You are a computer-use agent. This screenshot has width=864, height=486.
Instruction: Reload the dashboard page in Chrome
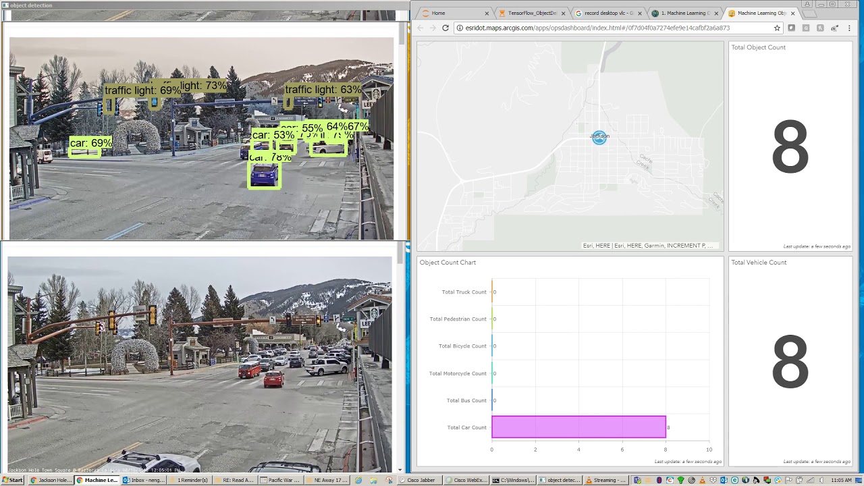[446, 28]
